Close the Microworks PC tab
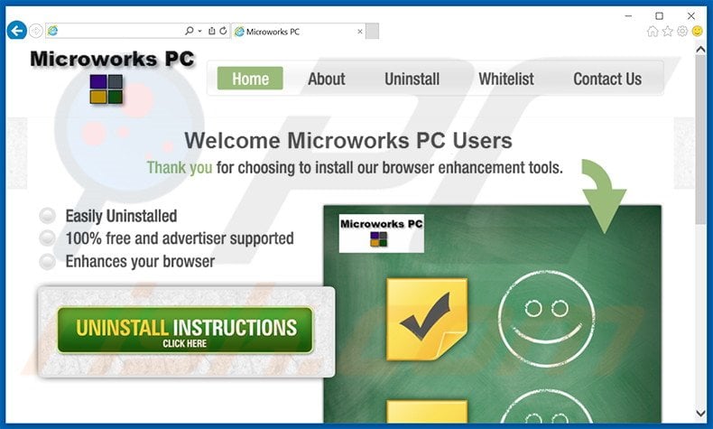The image size is (713, 429). [x=360, y=32]
